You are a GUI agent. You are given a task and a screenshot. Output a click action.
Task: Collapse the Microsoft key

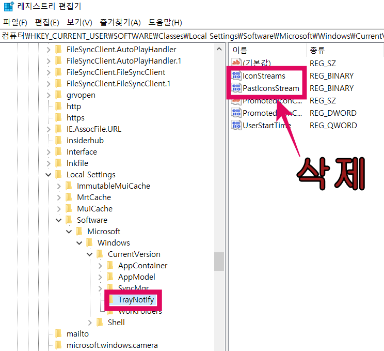click(x=69, y=232)
